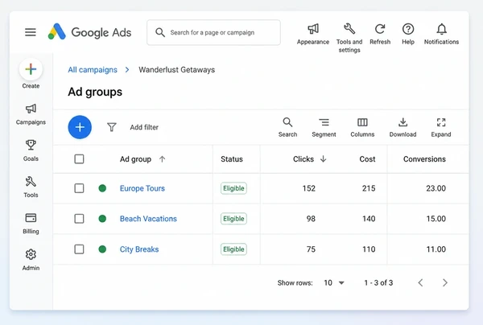Check the Beach Vacations row checkbox
Screen dimensions: 483x325
click(x=79, y=219)
